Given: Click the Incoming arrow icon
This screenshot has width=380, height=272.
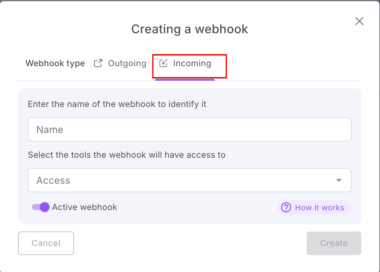Looking at the screenshot, I should click(163, 63).
